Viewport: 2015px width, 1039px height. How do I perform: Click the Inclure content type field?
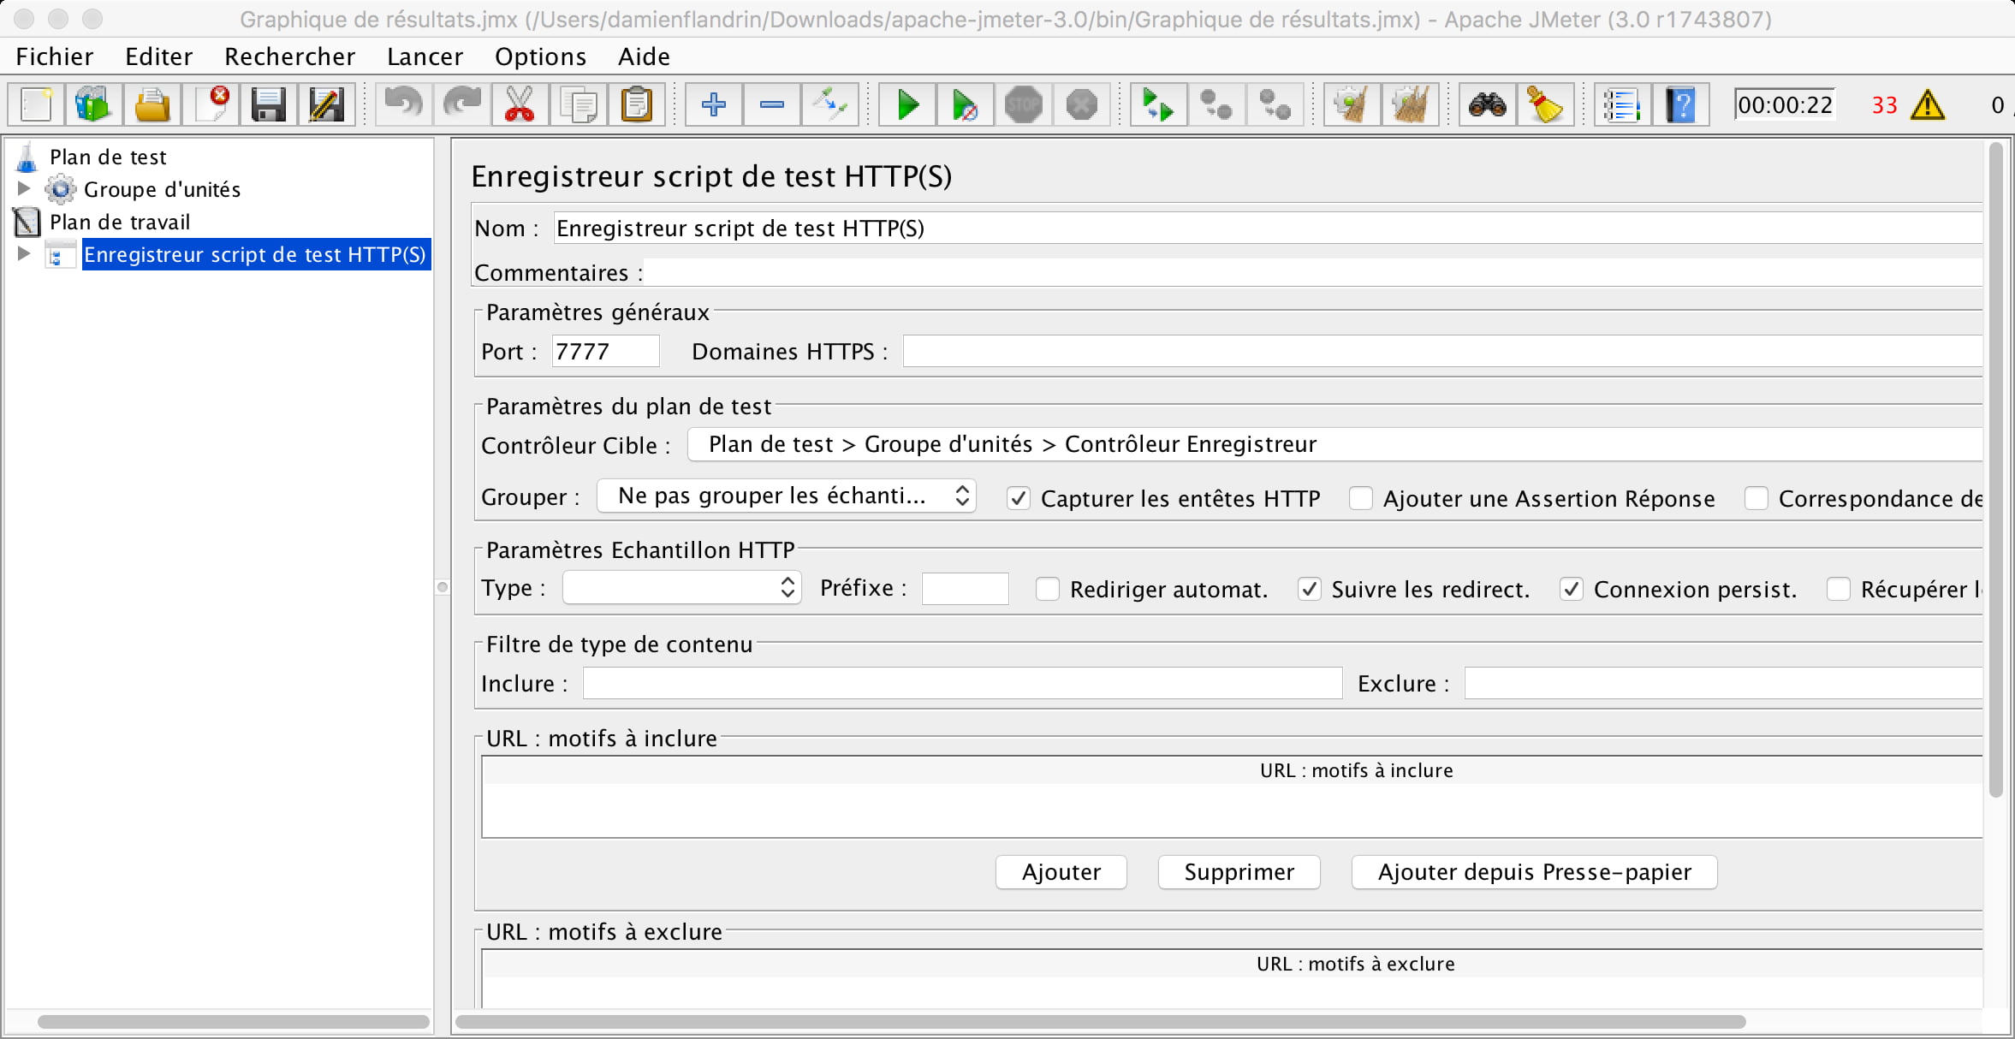click(962, 683)
